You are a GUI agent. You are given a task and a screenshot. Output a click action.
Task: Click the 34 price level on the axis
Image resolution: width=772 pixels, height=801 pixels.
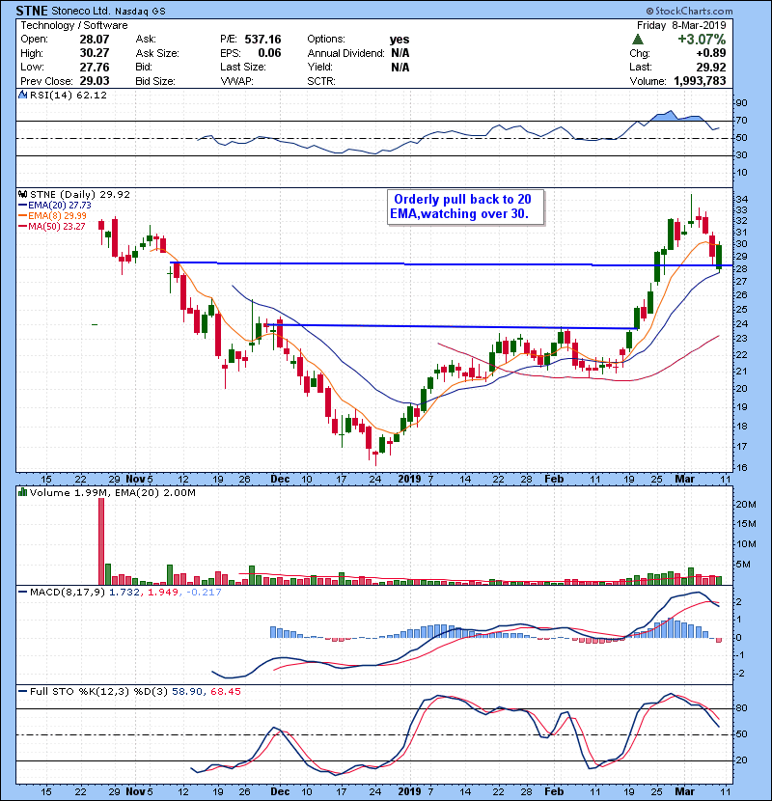[x=742, y=199]
